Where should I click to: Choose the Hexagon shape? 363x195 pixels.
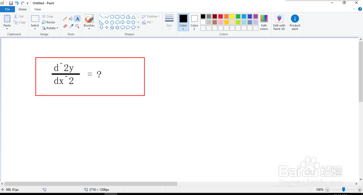(117, 22)
